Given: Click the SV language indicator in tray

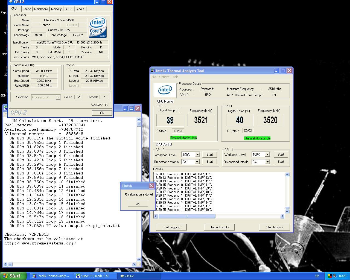Looking at the screenshot, I should 317,276.
